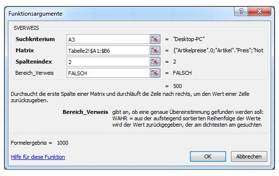Click the Bereich_Verweis argument label beside its field
279x176 pixels.
[x=34, y=73]
